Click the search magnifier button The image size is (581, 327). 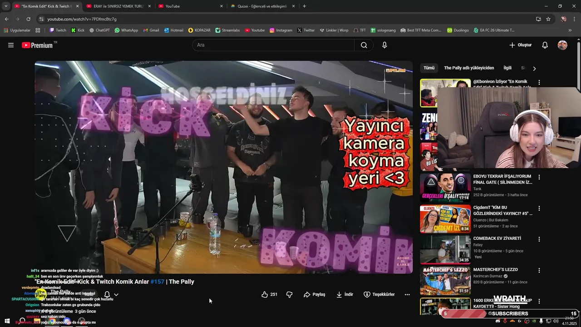coord(364,45)
